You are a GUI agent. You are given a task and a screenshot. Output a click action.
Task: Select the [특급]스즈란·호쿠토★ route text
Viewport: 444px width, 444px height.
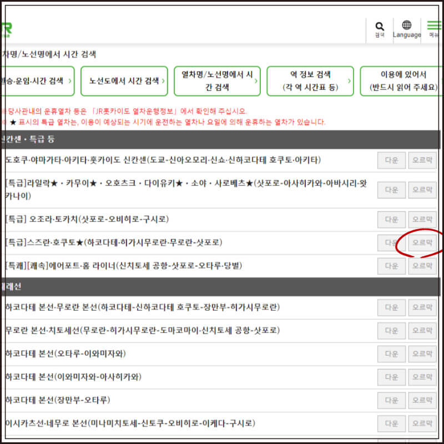(x=114, y=243)
